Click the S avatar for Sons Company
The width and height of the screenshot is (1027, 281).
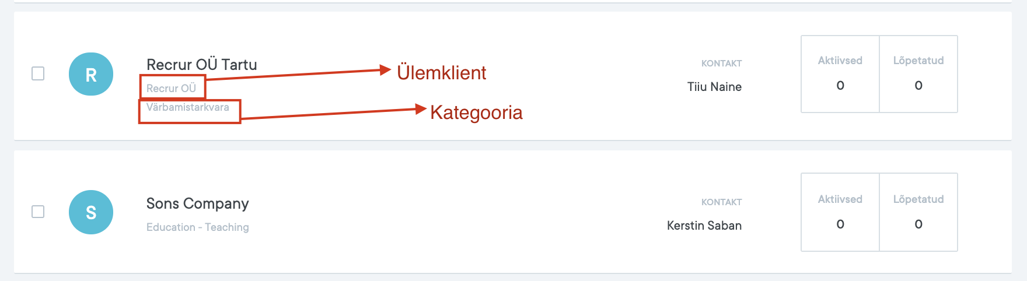91,212
